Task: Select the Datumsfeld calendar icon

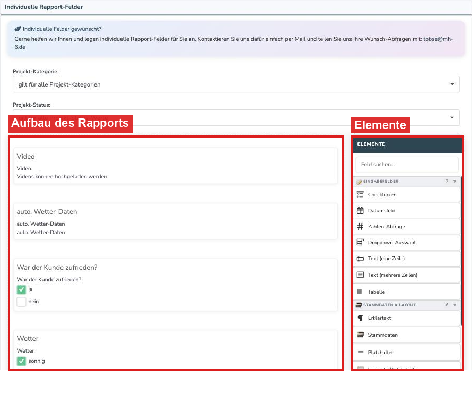Action: 360,210
